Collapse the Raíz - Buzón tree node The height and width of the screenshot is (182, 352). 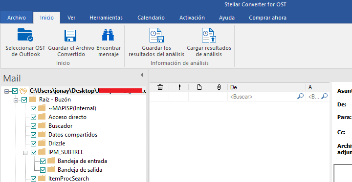[16, 100]
